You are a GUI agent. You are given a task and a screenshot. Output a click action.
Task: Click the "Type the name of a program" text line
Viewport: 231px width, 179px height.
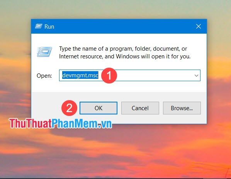[x=123, y=49]
